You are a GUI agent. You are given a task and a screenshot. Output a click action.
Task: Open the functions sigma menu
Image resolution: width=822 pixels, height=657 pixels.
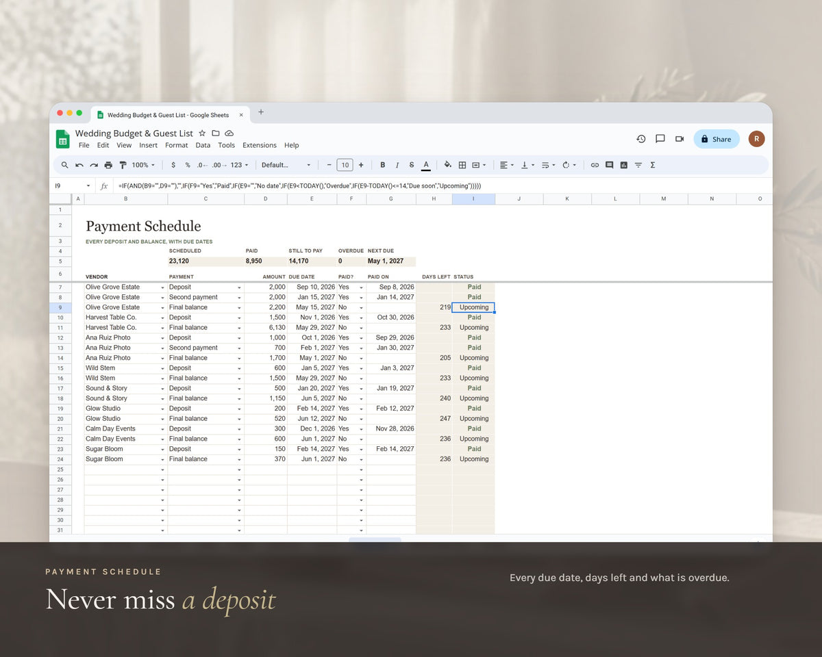(652, 165)
